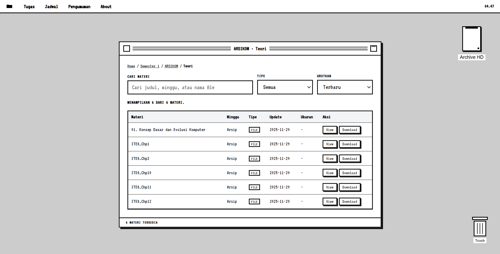Open the Pengumuman menu
Image resolution: width=500 pixels, height=254 pixels.
point(79,7)
